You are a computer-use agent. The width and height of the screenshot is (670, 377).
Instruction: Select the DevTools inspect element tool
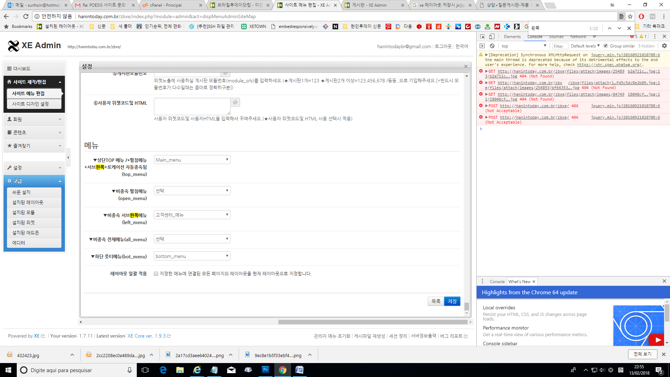(483, 36)
